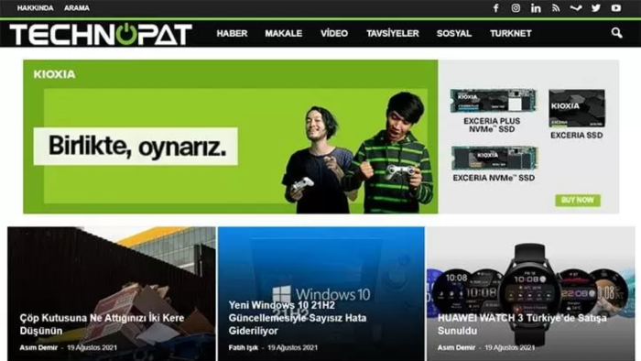Click the Windows 10 logo in article image
The image size is (641, 361).
click(x=321, y=294)
